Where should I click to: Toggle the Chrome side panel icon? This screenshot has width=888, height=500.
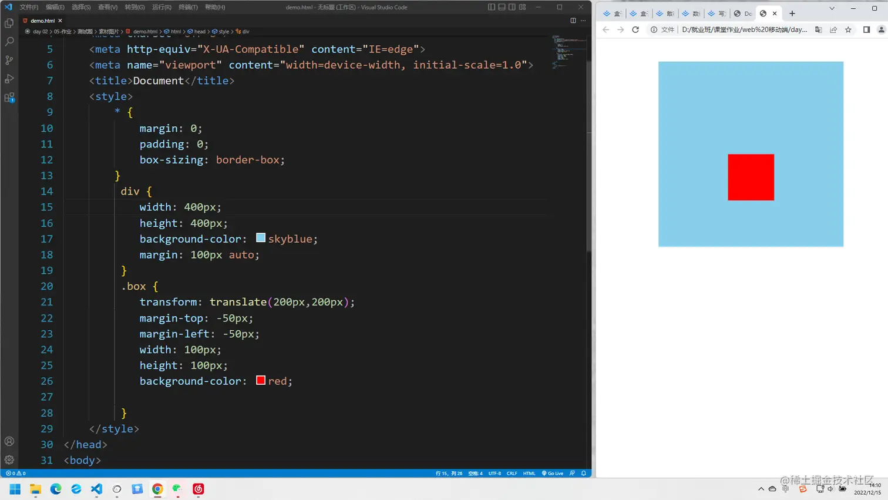(866, 29)
